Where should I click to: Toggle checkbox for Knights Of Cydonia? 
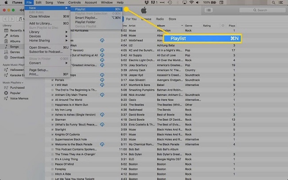pyautogui.click(x=52, y=134)
